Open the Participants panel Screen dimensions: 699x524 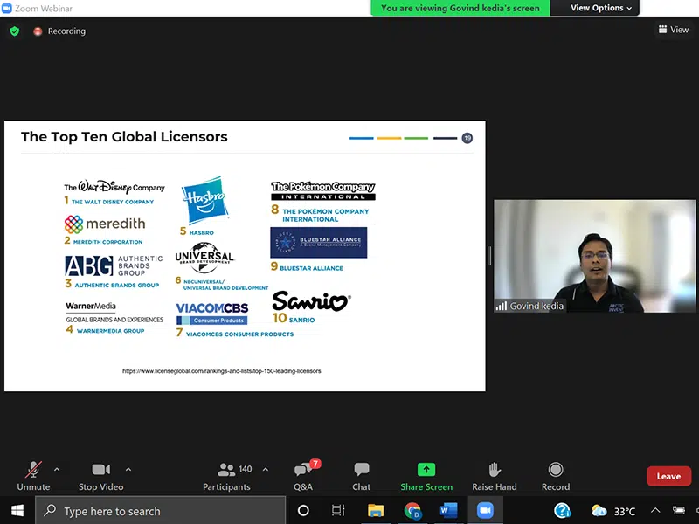(226, 476)
